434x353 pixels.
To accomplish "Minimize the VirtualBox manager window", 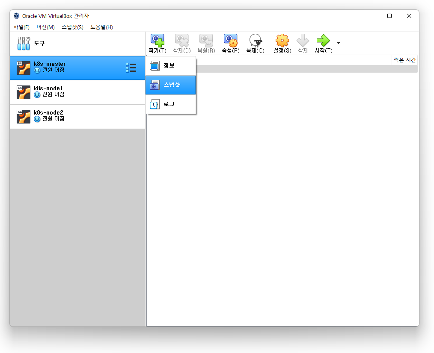I will click(370, 16).
